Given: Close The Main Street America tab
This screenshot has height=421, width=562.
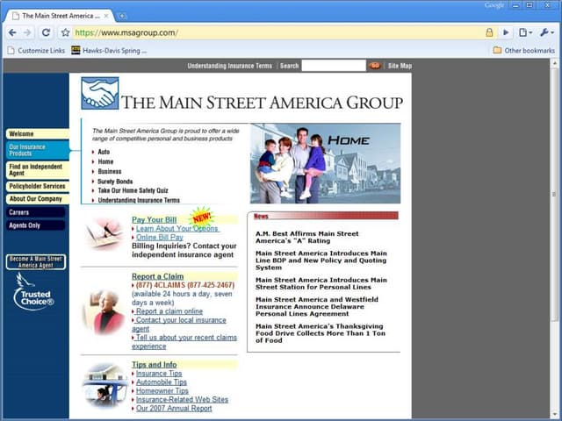Looking at the screenshot, I should coord(106,16).
